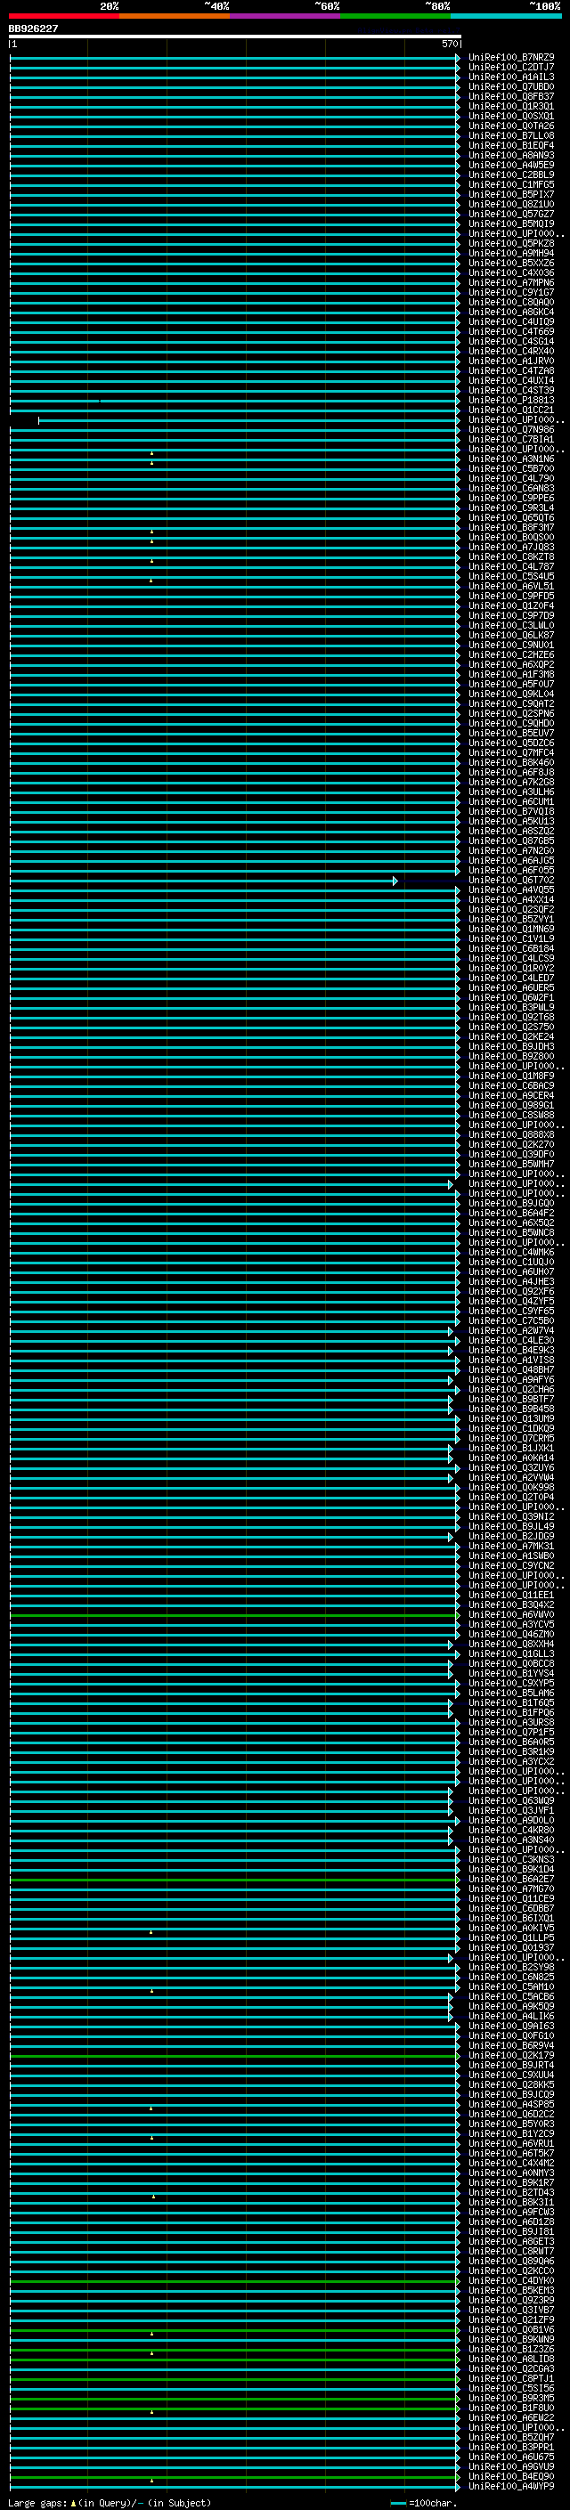
Task: Click the query label BB926227
Action: pyautogui.click(x=33, y=29)
